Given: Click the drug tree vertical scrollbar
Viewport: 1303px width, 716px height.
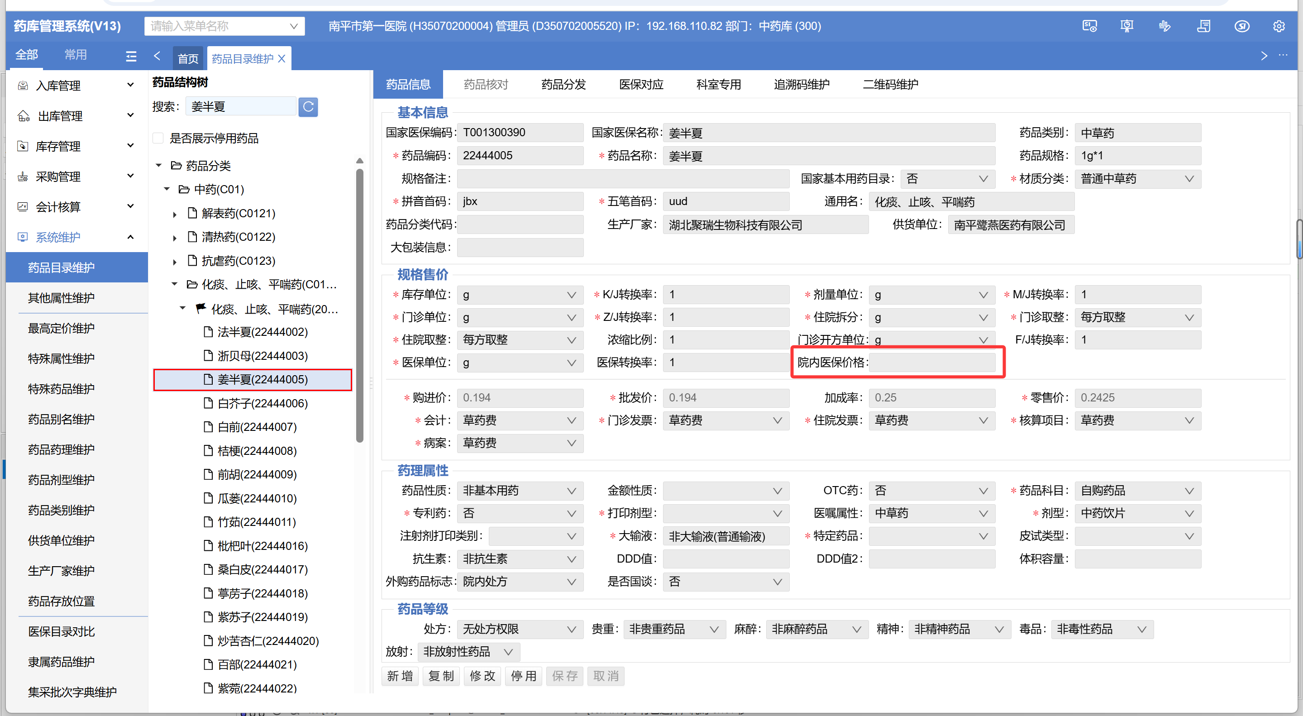Looking at the screenshot, I should (x=360, y=303).
